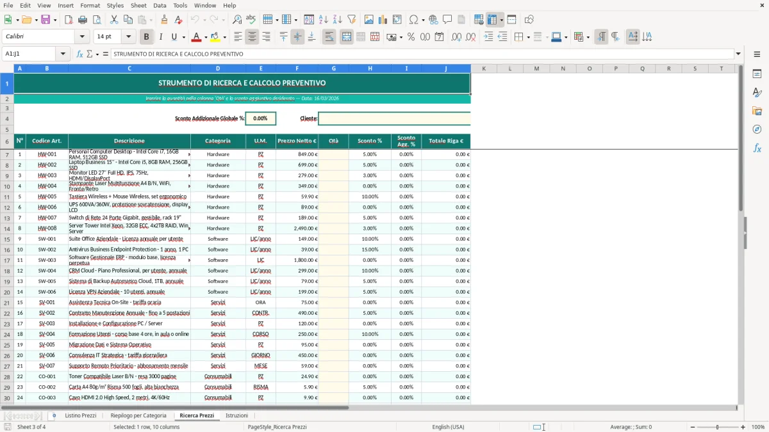Click Sort Ascending icon
This screenshot has width=769, height=432.
click(x=324, y=20)
